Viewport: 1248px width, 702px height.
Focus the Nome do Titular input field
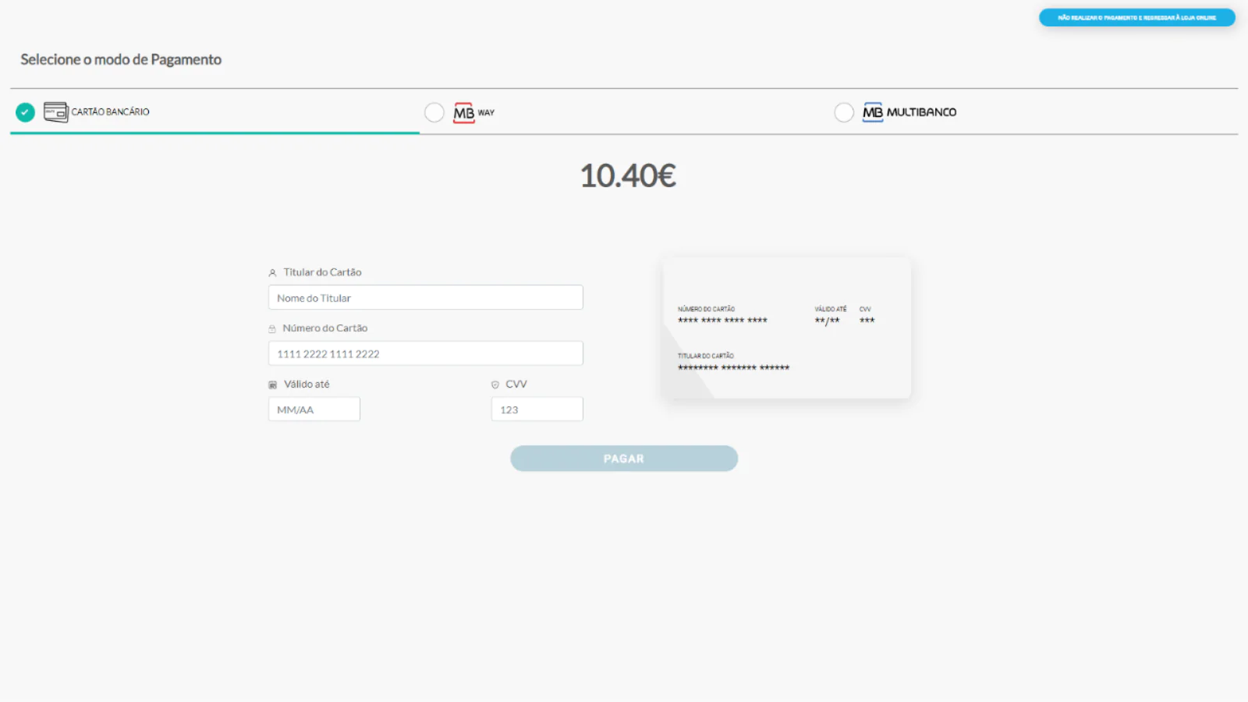click(425, 298)
